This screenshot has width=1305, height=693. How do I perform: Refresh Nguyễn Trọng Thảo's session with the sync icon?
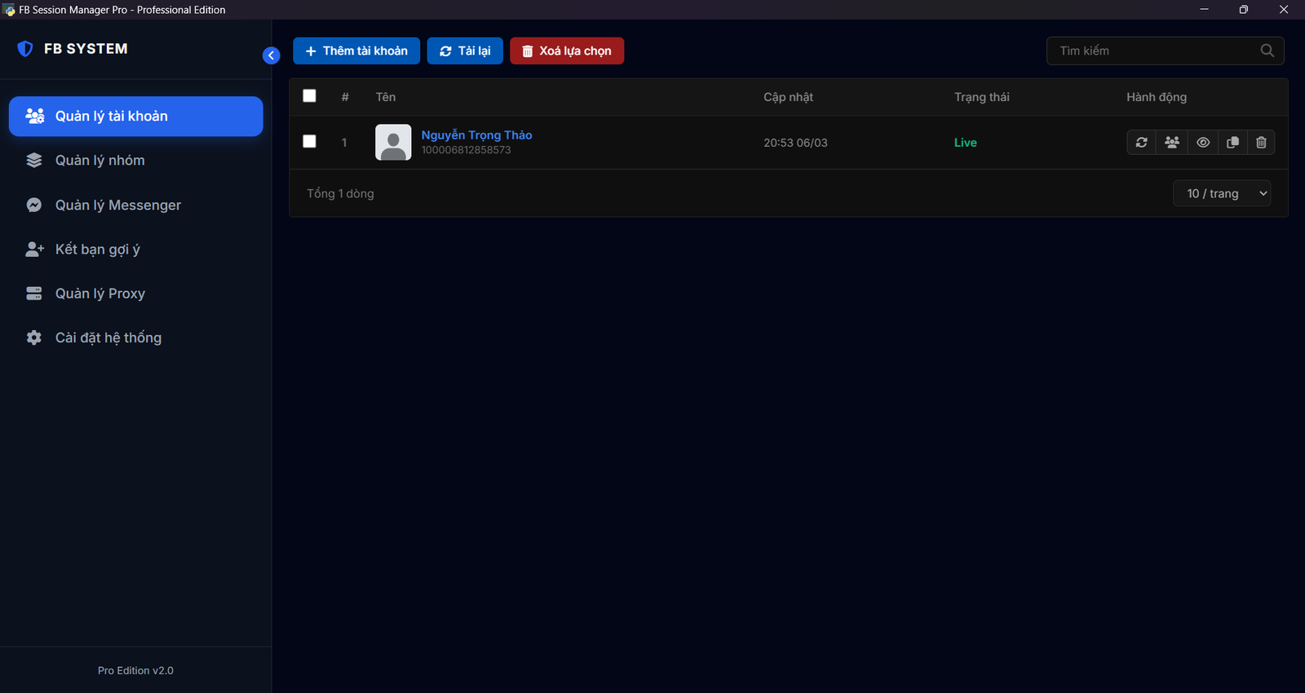click(x=1141, y=143)
